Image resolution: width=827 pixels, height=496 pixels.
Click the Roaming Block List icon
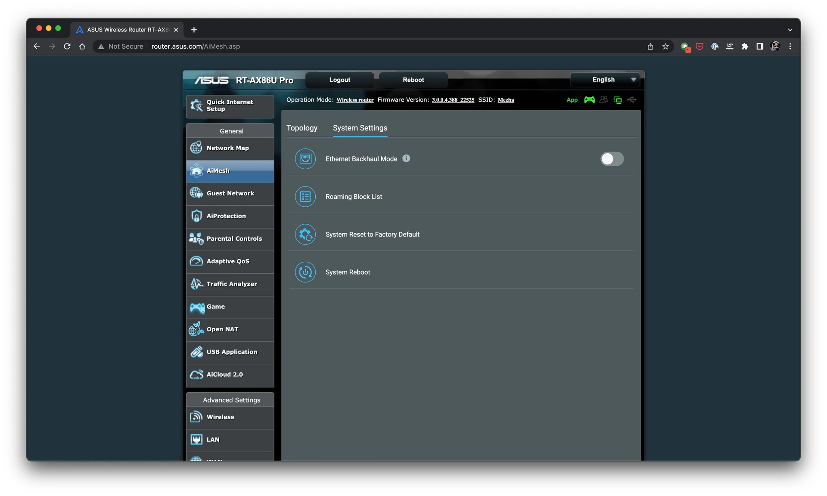point(305,197)
